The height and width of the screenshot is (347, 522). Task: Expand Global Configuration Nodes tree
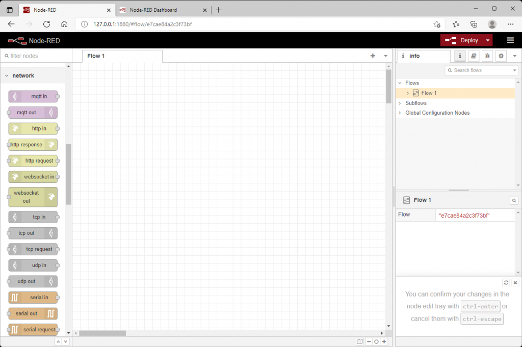(400, 113)
